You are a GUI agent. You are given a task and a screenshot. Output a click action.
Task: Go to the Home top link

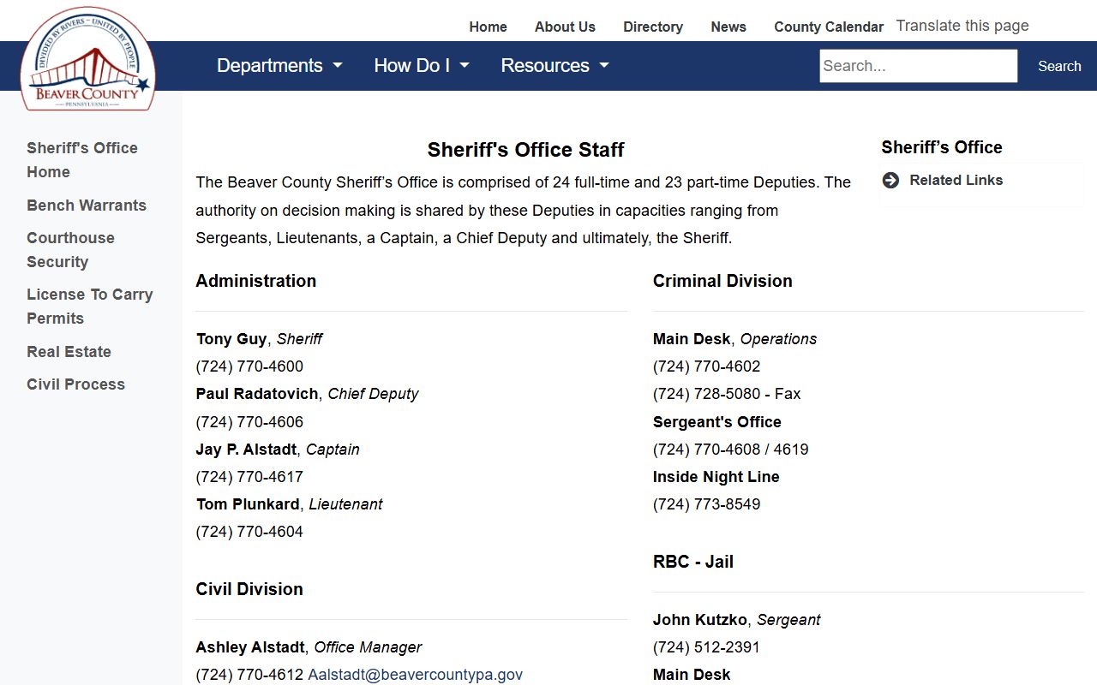point(489,27)
